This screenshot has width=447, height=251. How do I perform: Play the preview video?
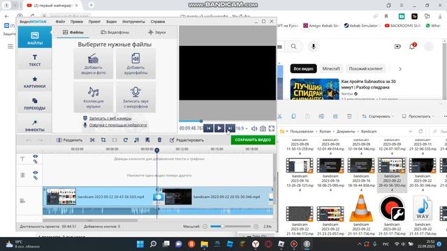pos(219,128)
